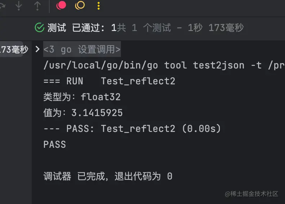Open View Breakpoints red circles icon
The image size is (285, 204).
coord(61,5)
